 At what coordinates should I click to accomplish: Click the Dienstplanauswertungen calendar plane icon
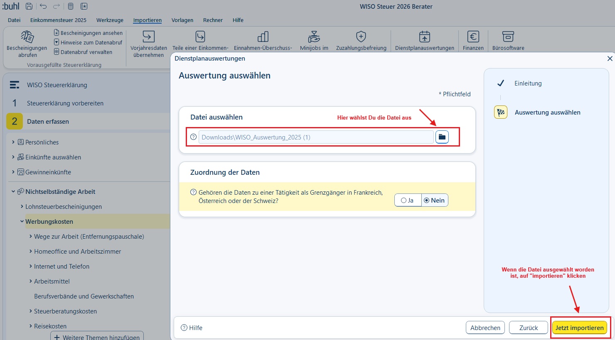[425, 37]
